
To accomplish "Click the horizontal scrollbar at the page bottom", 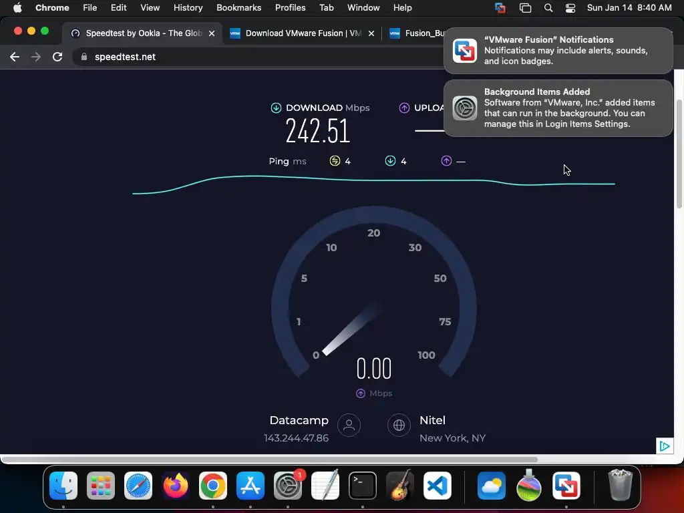I will [269, 460].
